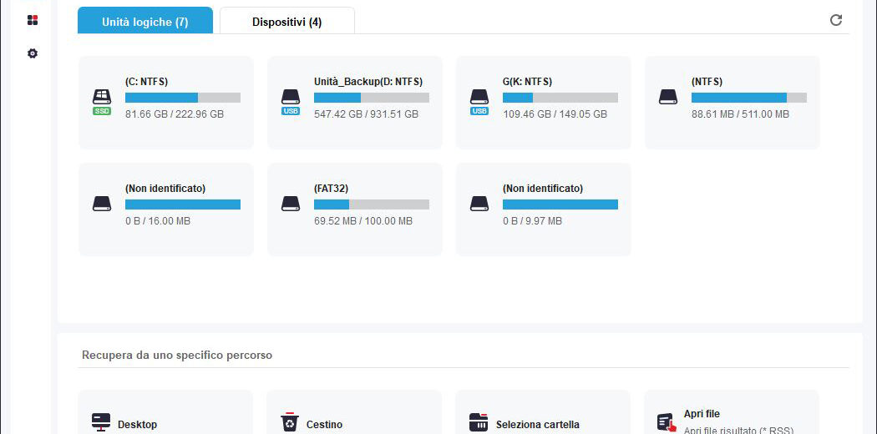Open the four-squares tools icon in sidebar
Screen dimensions: 877x434
coord(33,20)
